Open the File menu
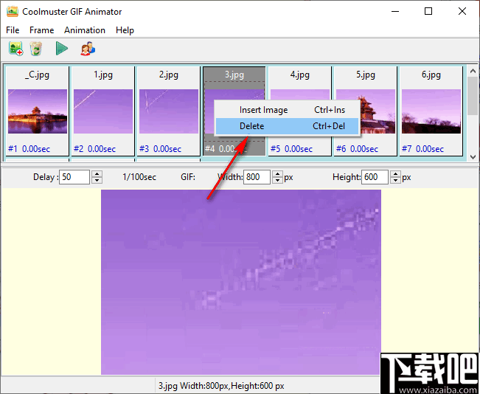This screenshot has width=480, height=394. [13, 30]
